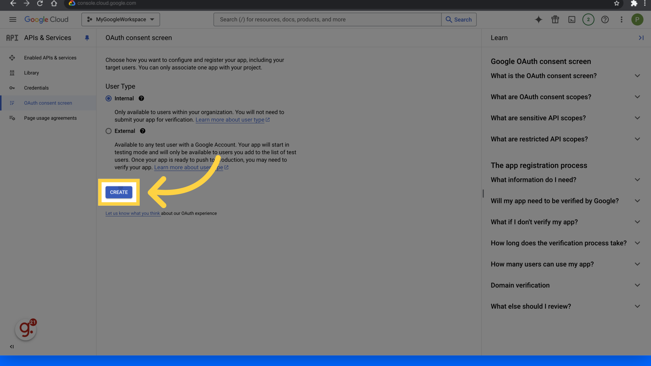Open the browser home page
The height and width of the screenshot is (366, 651).
tap(54, 3)
